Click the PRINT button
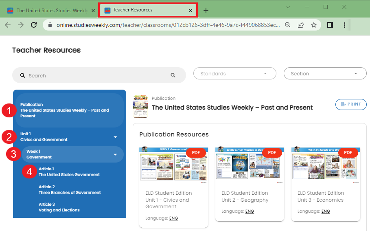This screenshot has width=370, height=231. click(351, 104)
